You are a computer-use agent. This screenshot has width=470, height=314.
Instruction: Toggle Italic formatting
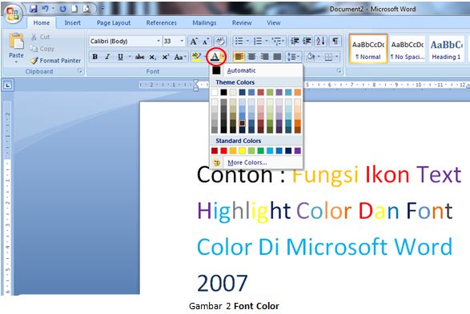(107, 57)
